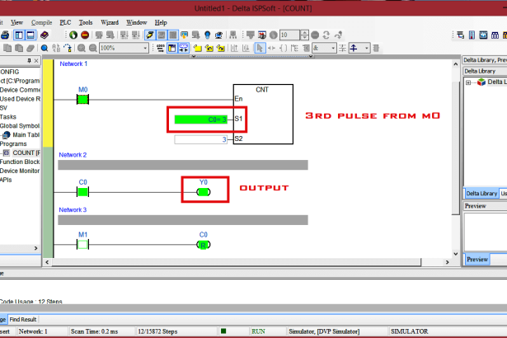Image resolution: width=507 pixels, height=338 pixels.
Task: Expand the Delta Library tree node
Action: (x=468, y=82)
